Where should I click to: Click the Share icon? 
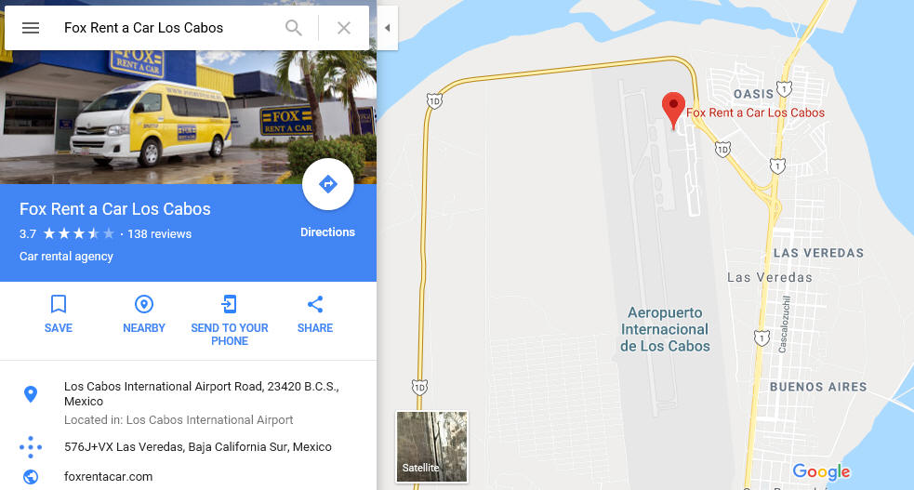(315, 304)
